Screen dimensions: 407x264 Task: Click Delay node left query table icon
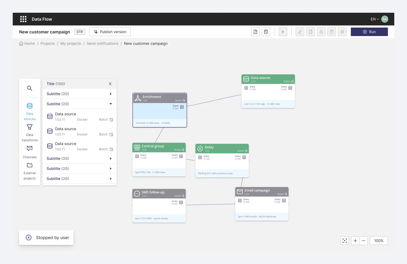click(x=200, y=157)
